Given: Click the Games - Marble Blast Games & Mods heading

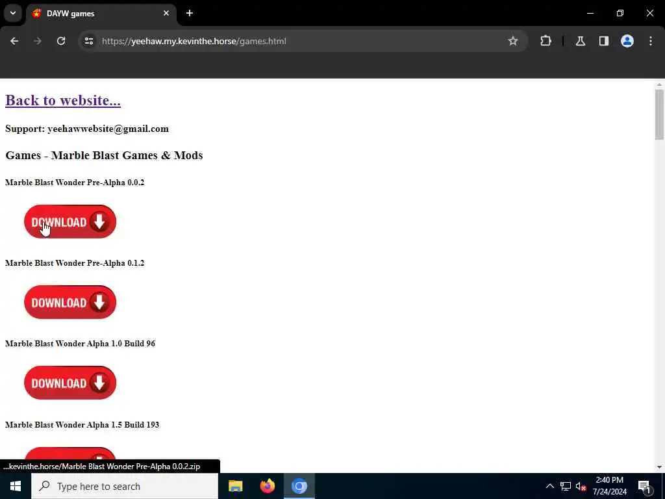Looking at the screenshot, I should coord(104,155).
